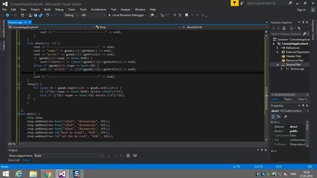Click Solution Explorer horizontal scrollbar

[x=290, y=94]
